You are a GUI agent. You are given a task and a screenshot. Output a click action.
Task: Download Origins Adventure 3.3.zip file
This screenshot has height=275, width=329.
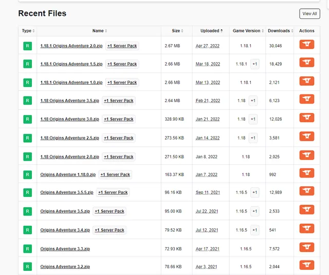tap(307, 247)
